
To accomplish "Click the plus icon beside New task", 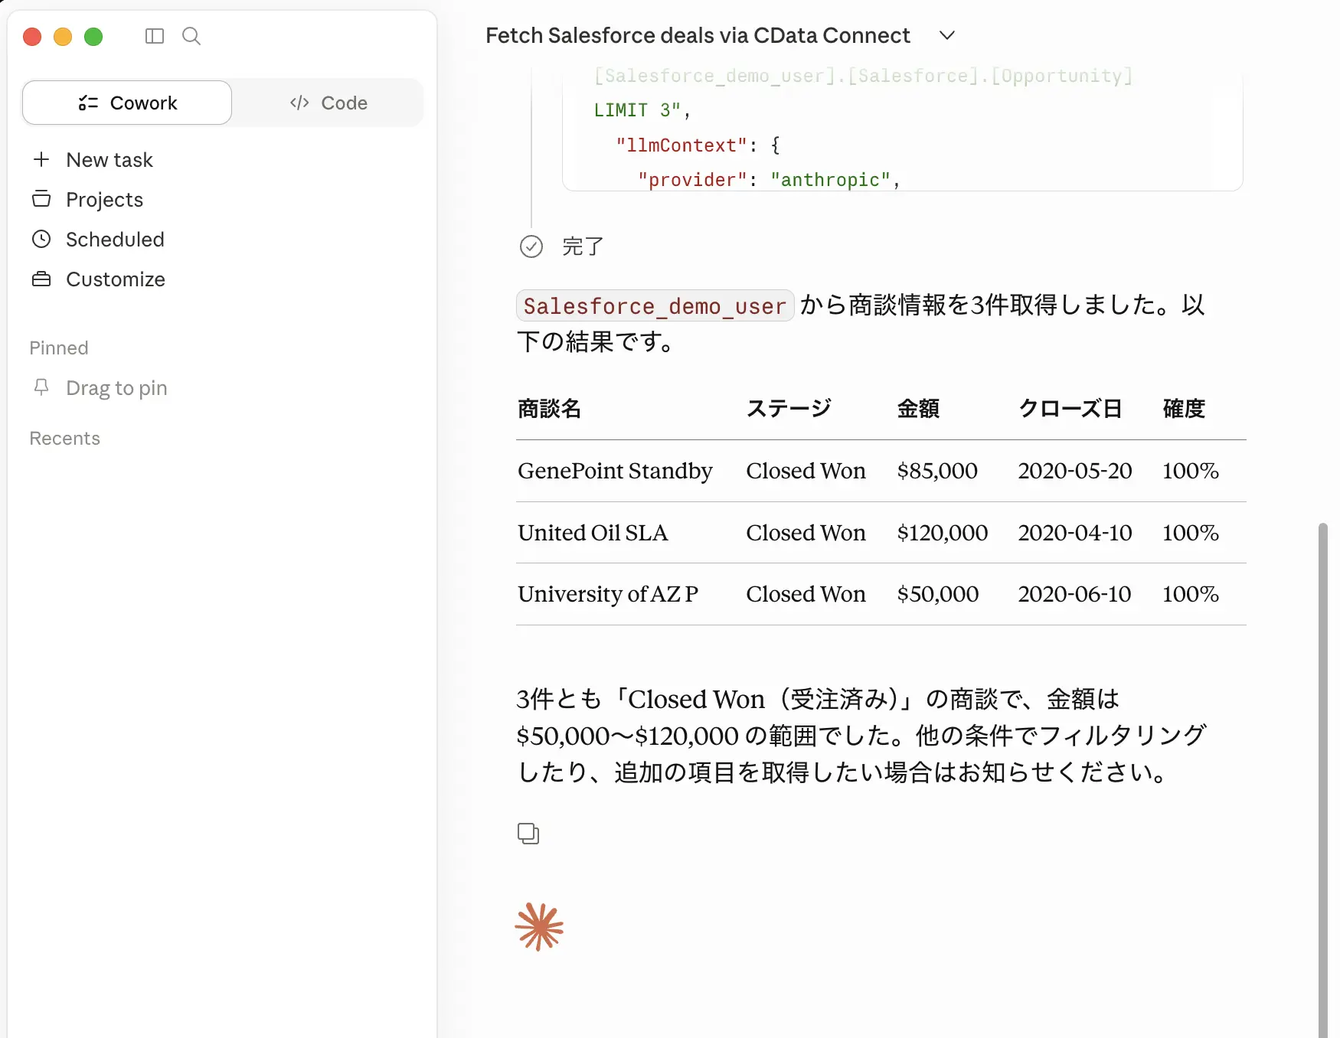I will pyautogui.click(x=41, y=159).
